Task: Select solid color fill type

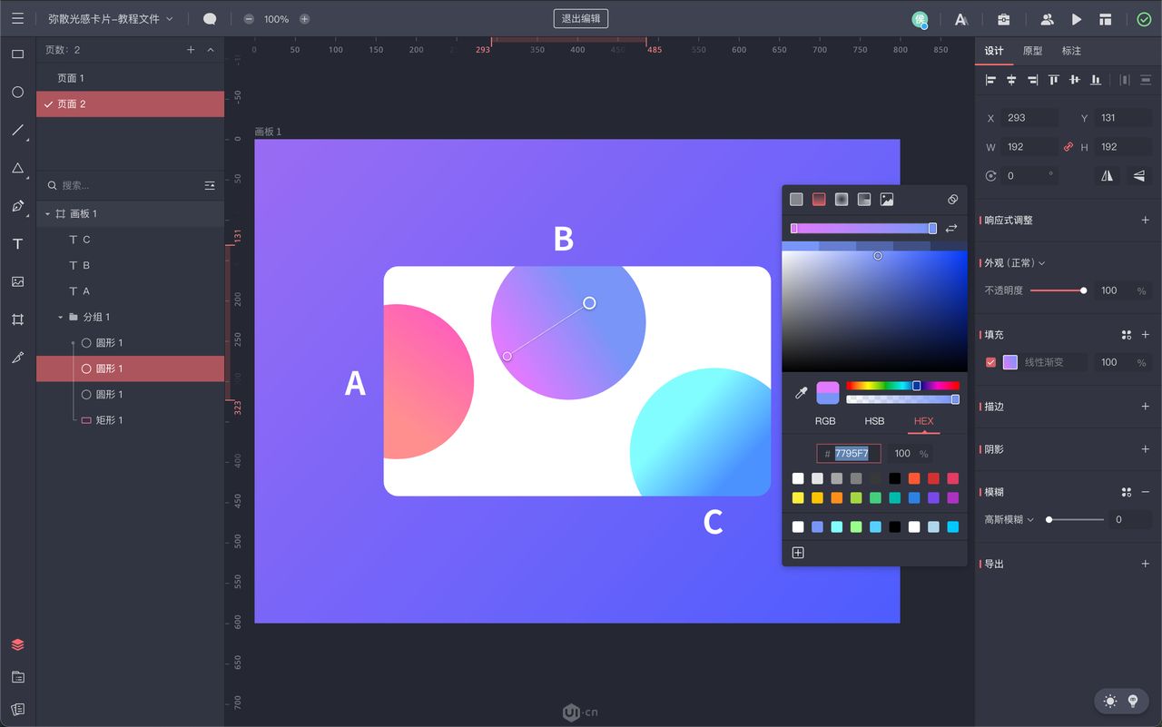Action: 796,200
